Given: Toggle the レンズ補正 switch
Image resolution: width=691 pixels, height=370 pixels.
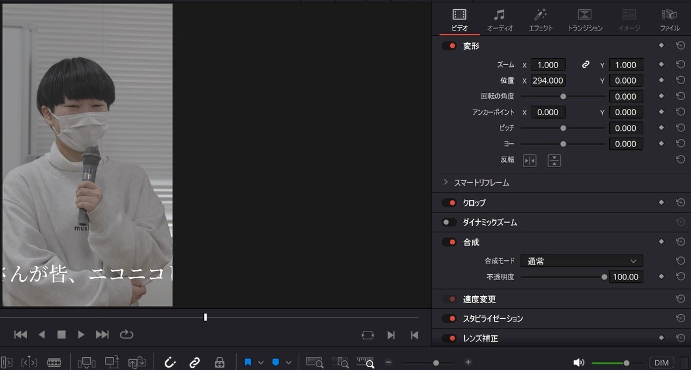Looking at the screenshot, I should coord(449,338).
